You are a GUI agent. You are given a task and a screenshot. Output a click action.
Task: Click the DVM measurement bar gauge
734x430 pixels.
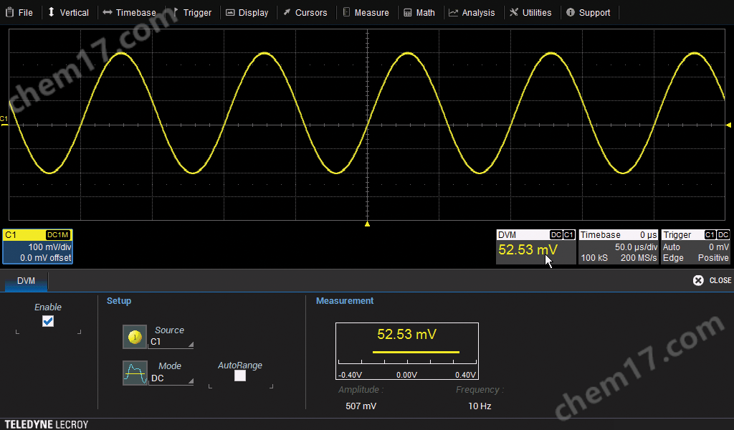point(407,358)
